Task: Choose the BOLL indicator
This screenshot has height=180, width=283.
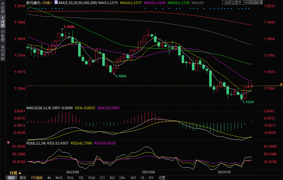Action: click(x=70, y=178)
